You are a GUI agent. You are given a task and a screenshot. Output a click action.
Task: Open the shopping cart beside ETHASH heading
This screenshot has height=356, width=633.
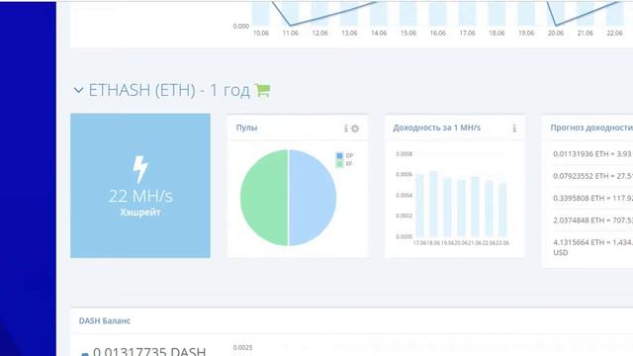(262, 90)
